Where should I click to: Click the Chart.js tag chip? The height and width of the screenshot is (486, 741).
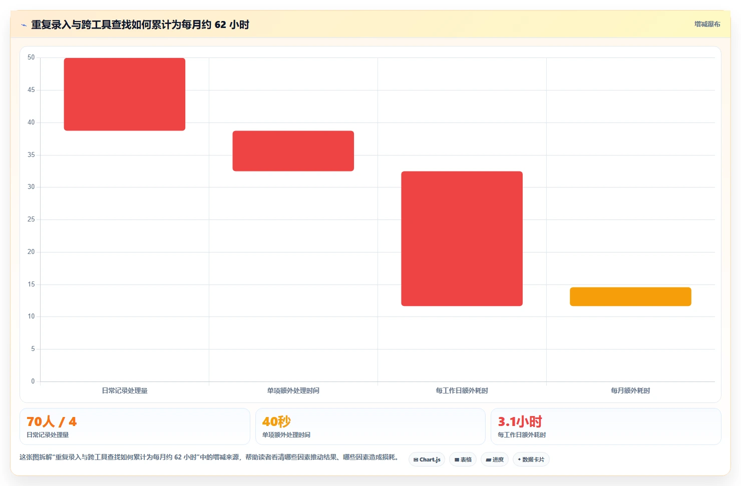click(x=427, y=459)
